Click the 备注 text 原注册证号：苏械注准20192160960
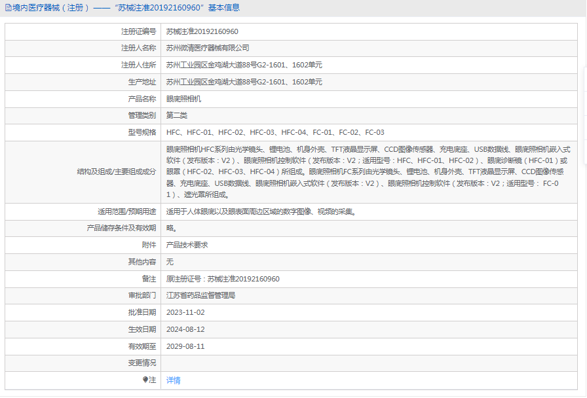 tap(223, 279)
